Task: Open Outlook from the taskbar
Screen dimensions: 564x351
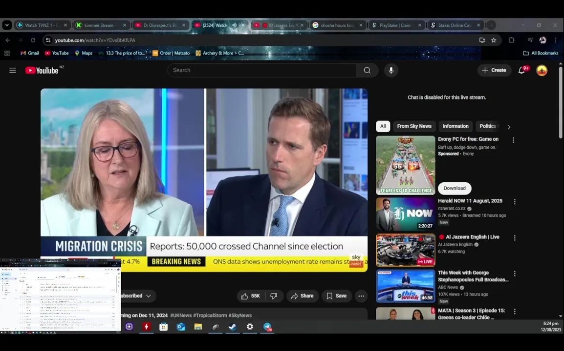Action: coord(180,327)
